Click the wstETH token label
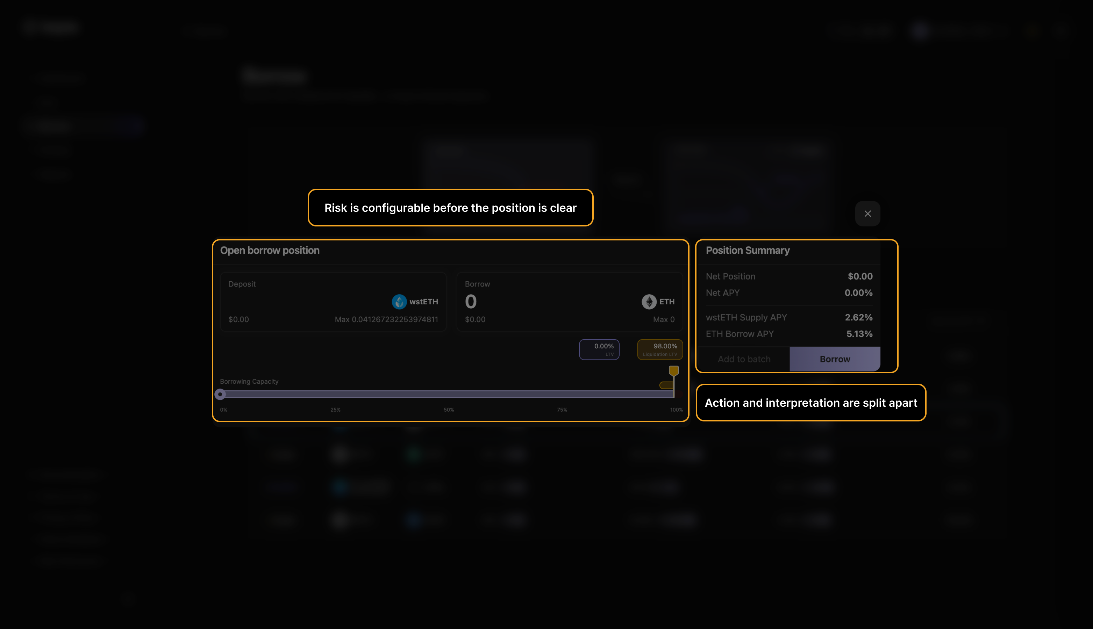This screenshot has width=1093, height=629. (x=423, y=302)
